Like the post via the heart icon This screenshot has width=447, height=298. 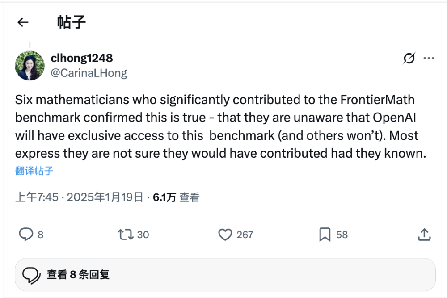coord(225,234)
